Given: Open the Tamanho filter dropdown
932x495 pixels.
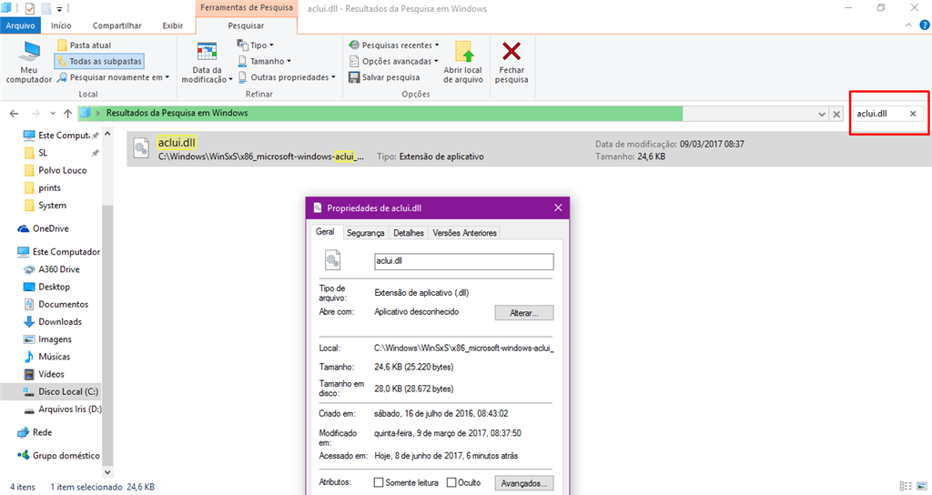Looking at the screenshot, I should click(265, 61).
